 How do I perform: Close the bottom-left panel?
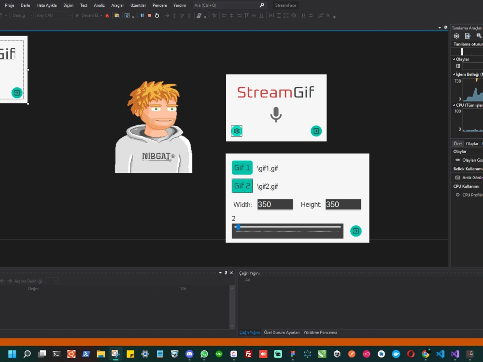pyautogui.click(x=231, y=273)
